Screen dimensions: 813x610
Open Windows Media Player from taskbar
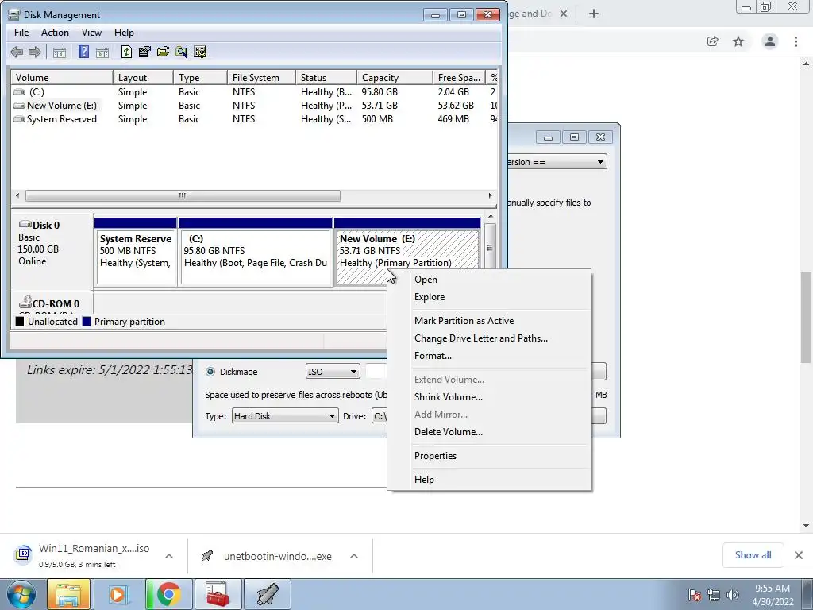pyautogui.click(x=118, y=594)
